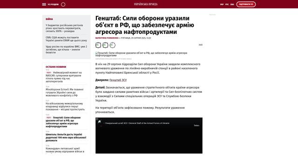Click General Staff avatar in embedded post
Viewport: 298px width, 167px height.
[x=100, y=123]
